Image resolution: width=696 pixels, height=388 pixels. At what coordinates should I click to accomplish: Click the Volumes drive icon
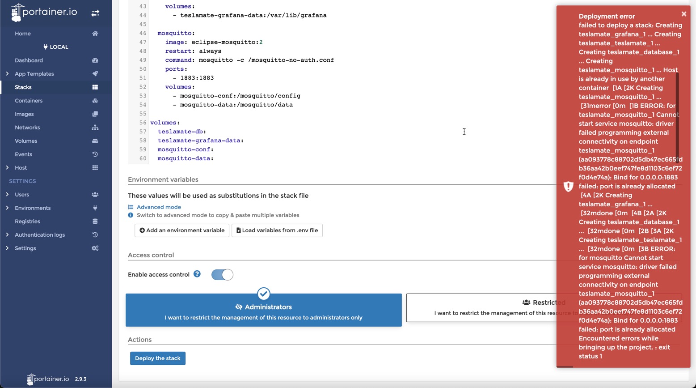tap(95, 141)
